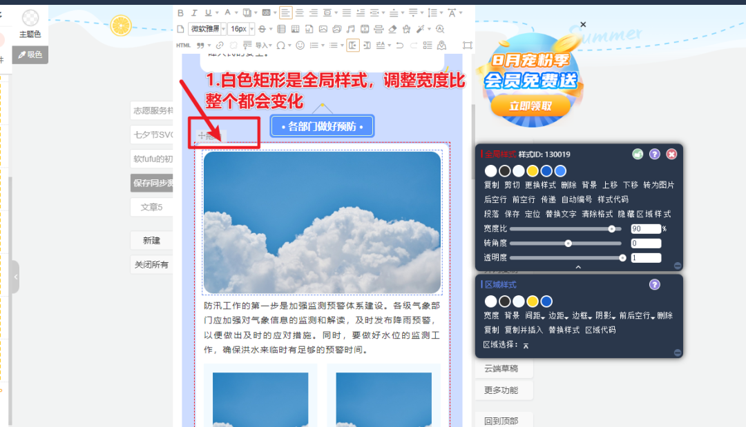The image size is (746, 427).
Task: Click 清除格式 clear formatting
Action: [597, 214]
